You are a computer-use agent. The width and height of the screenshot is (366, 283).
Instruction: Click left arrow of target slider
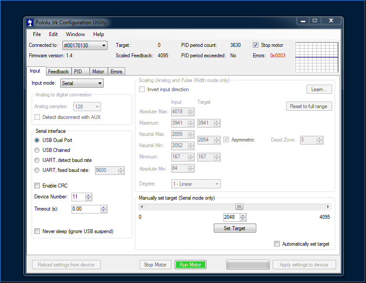[x=142, y=207]
